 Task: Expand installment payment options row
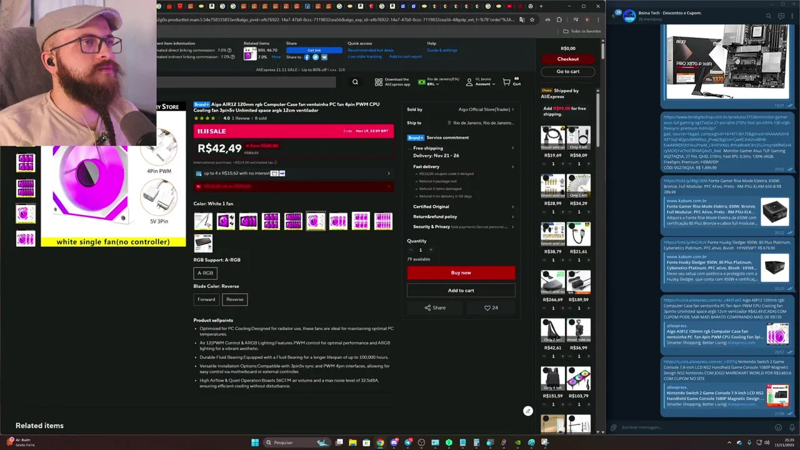[293, 173]
